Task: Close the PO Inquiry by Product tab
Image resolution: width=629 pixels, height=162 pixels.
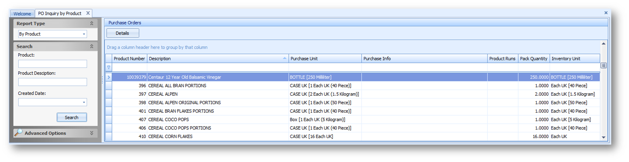Action: pos(88,13)
